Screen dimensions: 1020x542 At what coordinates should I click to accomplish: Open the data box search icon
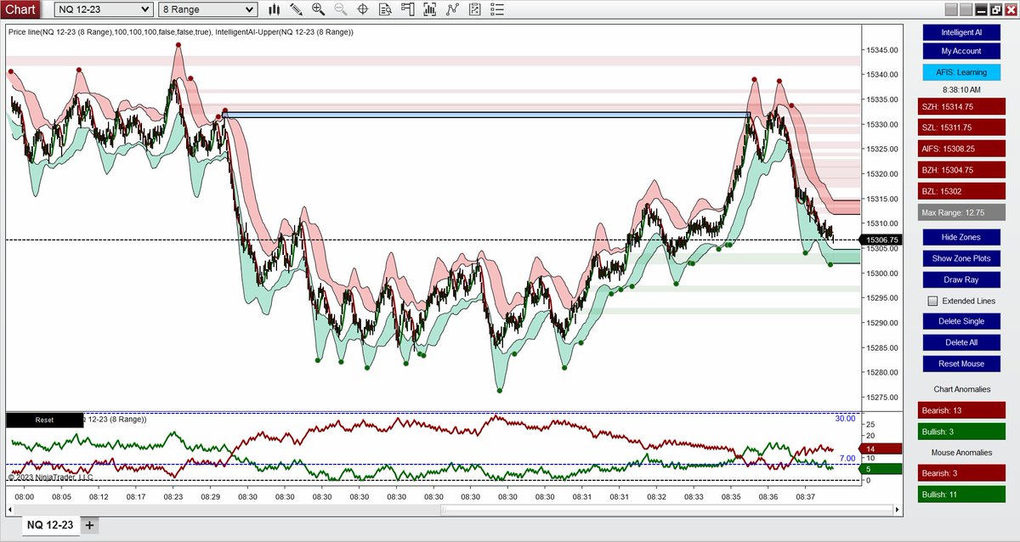pyautogui.click(x=385, y=9)
